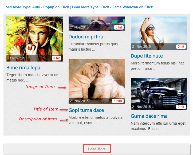
Task: Open the Bime rima lopa title
Action: click(23, 68)
